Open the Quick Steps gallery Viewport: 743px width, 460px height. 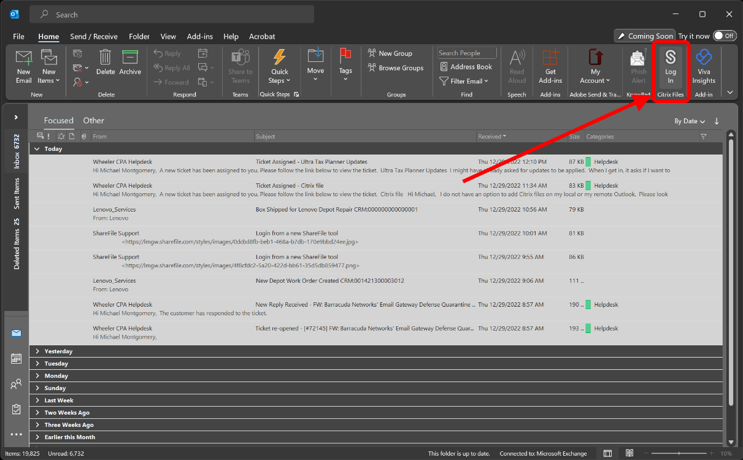coord(280,67)
